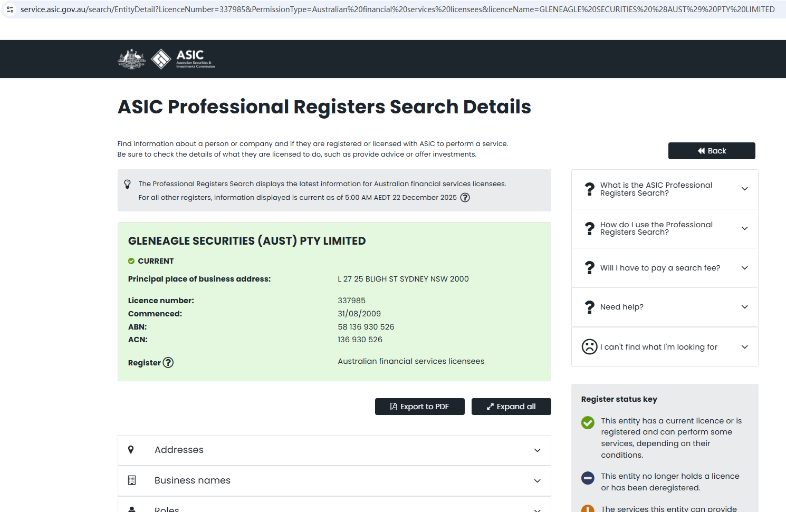Click the lightbulb info icon
Viewport: 786px width, 512px height.
click(127, 184)
